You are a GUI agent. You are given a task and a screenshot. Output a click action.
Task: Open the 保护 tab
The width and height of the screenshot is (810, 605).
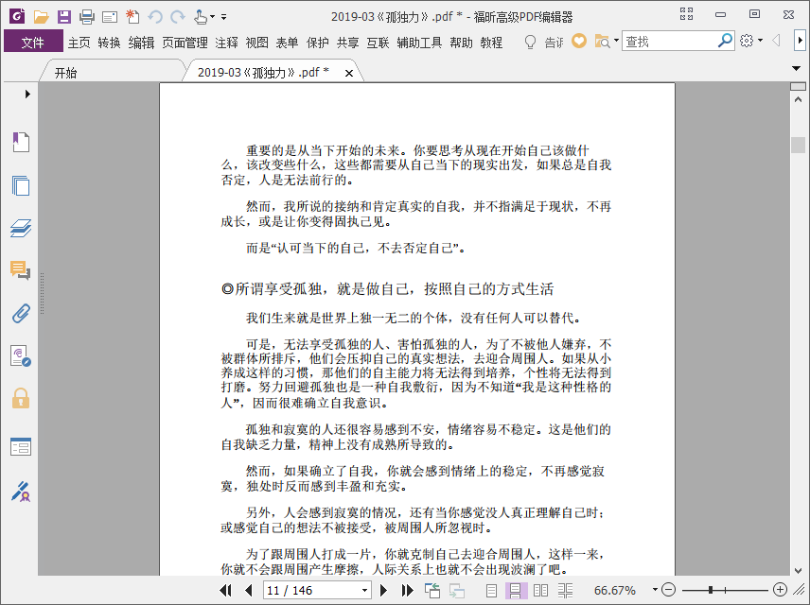pyautogui.click(x=317, y=43)
